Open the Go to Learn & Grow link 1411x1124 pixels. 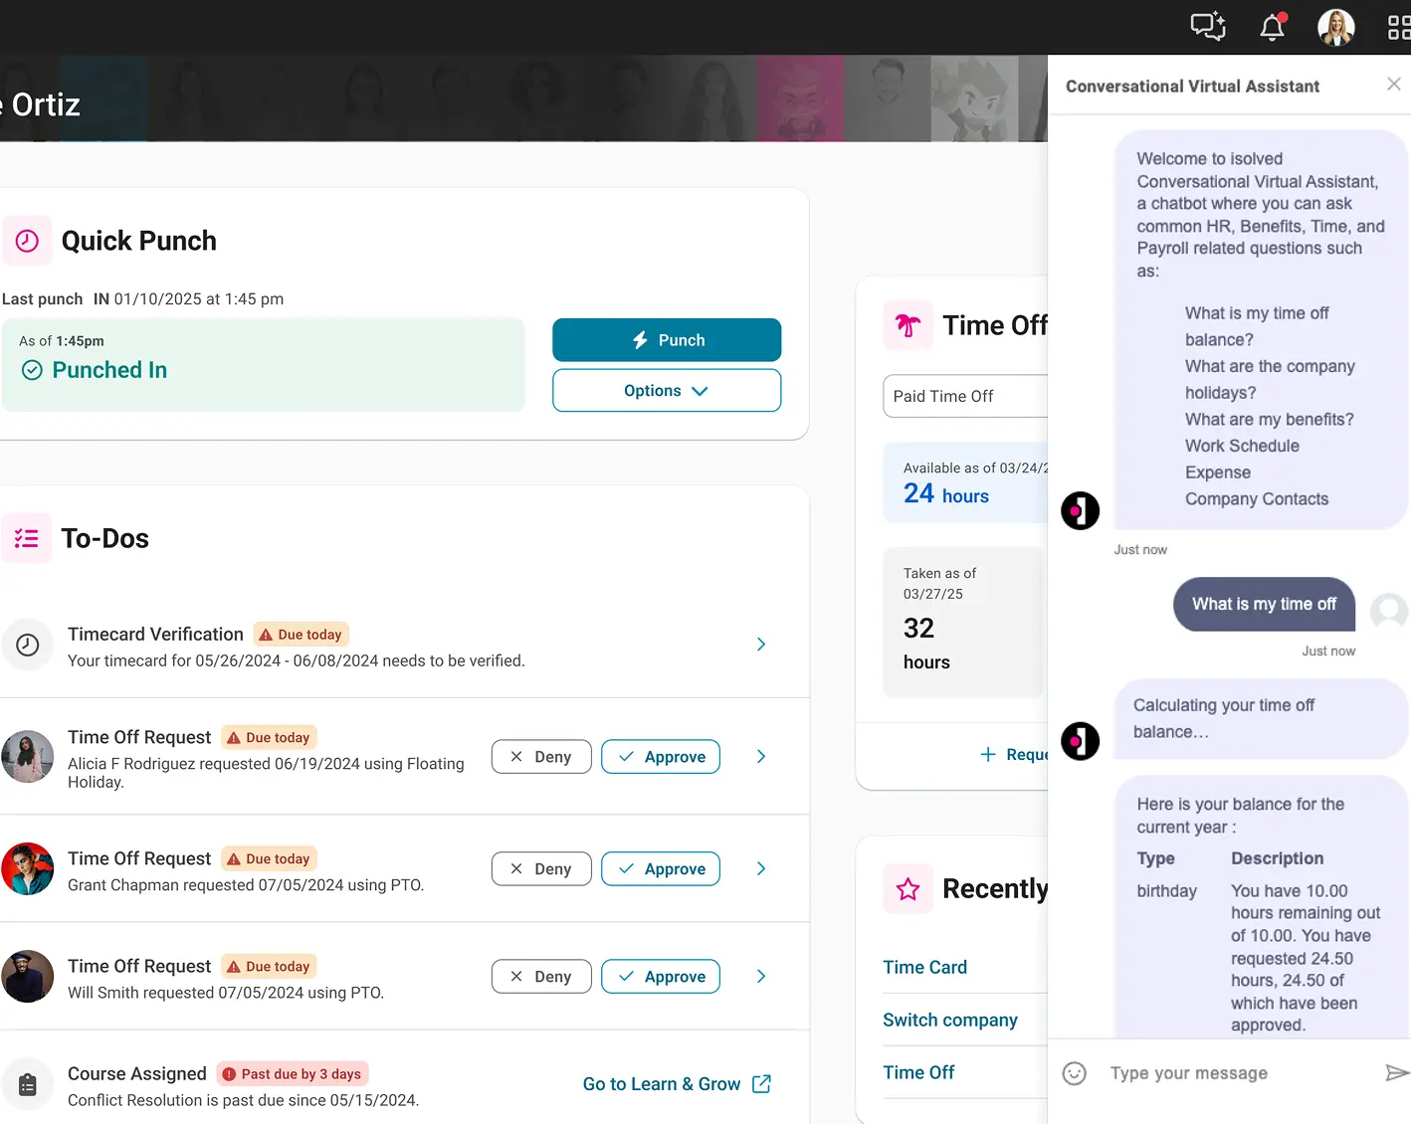[662, 1083]
